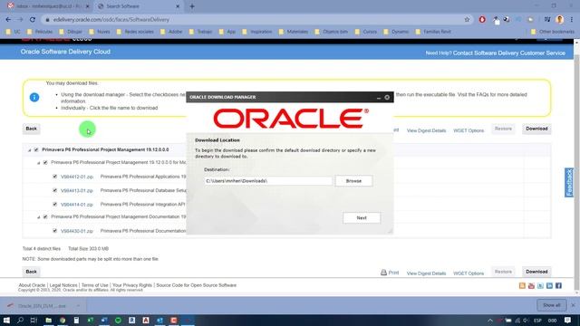This screenshot has height=326, width=580.
Task: Open the top View Digest Details link
Action: point(426,130)
